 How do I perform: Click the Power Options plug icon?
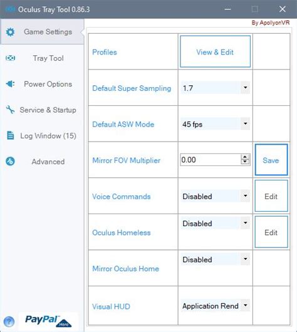(10, 84)
